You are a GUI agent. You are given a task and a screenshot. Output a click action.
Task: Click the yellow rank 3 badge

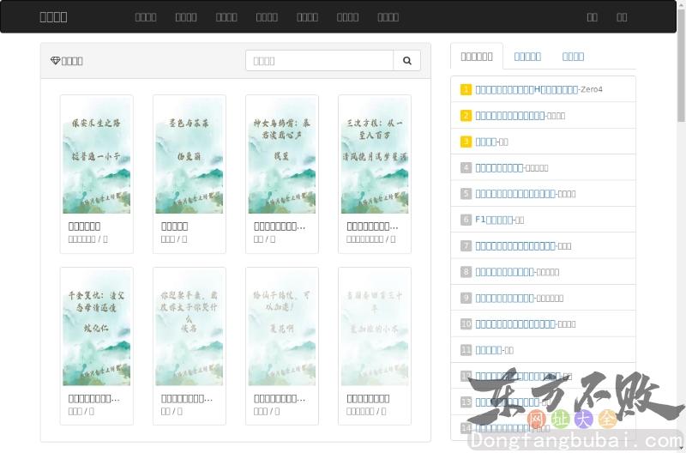466,142
